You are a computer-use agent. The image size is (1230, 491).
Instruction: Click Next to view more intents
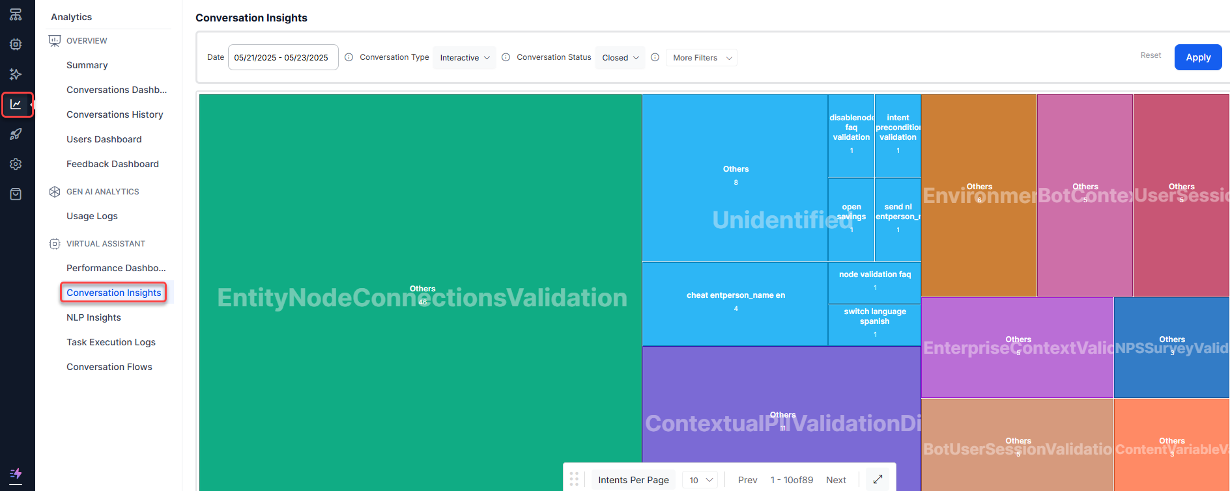click(x=836, y=480)
